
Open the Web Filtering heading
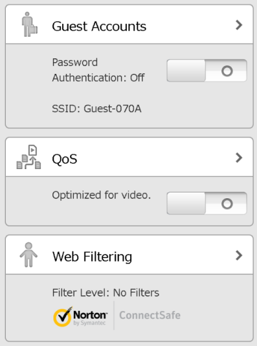pos(92,257)
